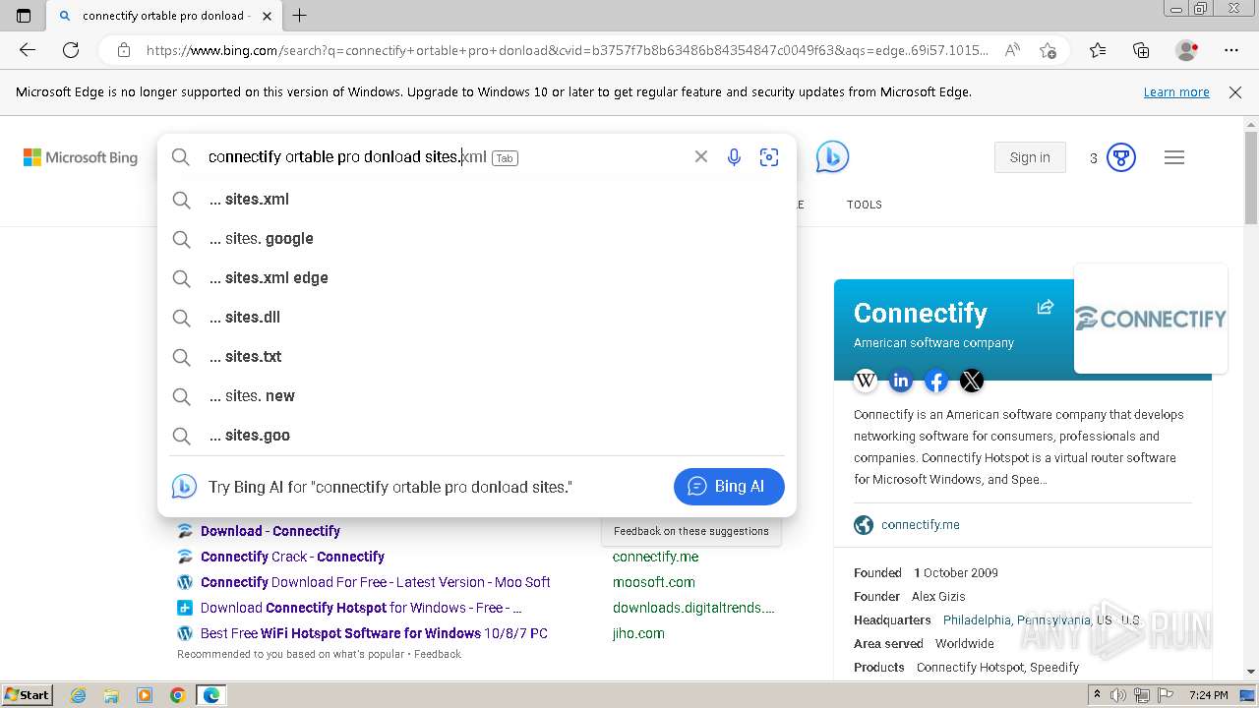Image resolution: width=1259 pixels, height=708 pixels.
Task: Open Download Connectify Hotspot for Windows result
Action: tap(361, 608)
